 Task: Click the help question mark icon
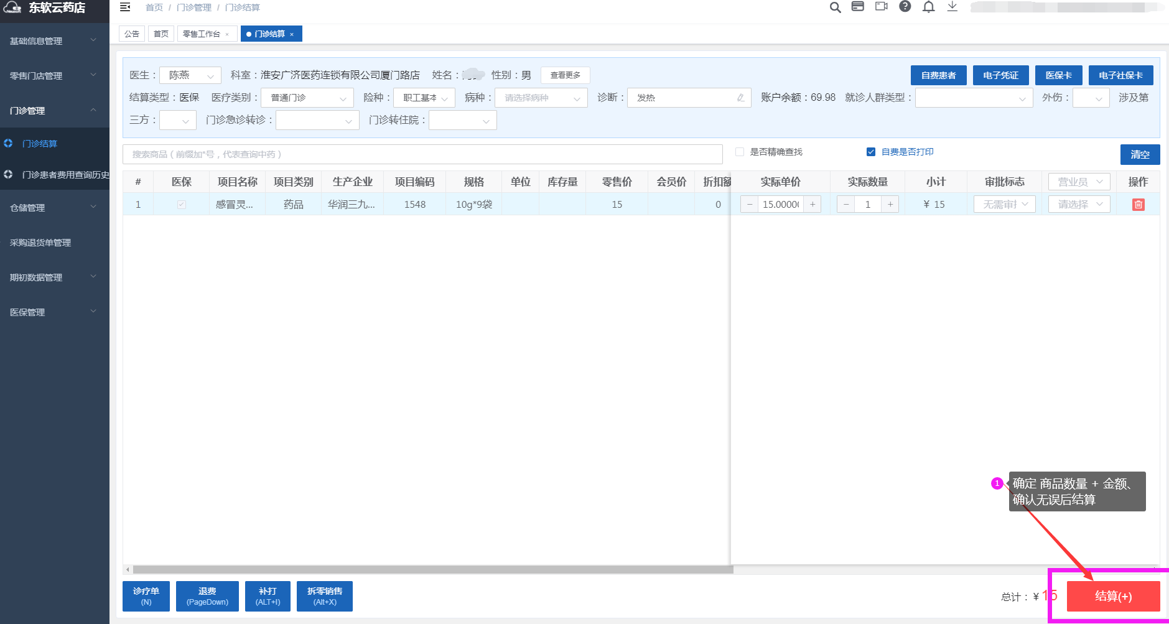click(x=905, y=7)
